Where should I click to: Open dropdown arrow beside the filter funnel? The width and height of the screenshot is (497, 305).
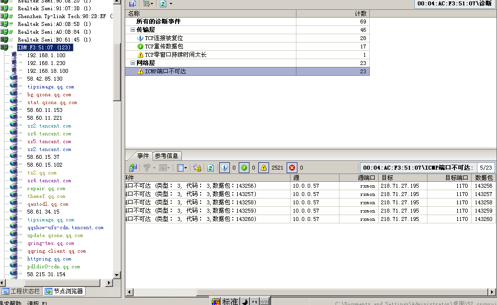(154, 168)
